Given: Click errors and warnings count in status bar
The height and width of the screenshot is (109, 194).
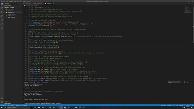Looking at the screenshot, I should click(4, 105).
